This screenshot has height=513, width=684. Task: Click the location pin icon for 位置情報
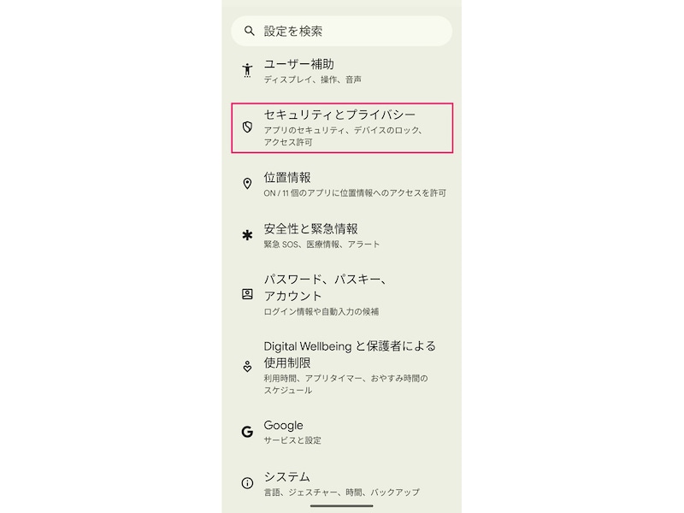(x=246, y=182)
